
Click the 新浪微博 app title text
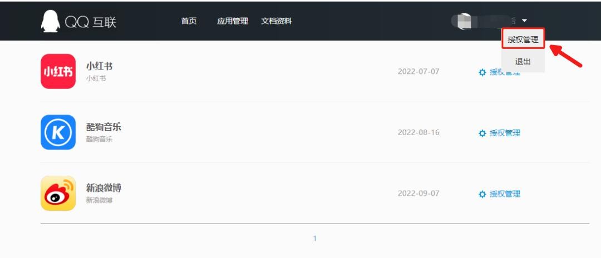(104, 188)
